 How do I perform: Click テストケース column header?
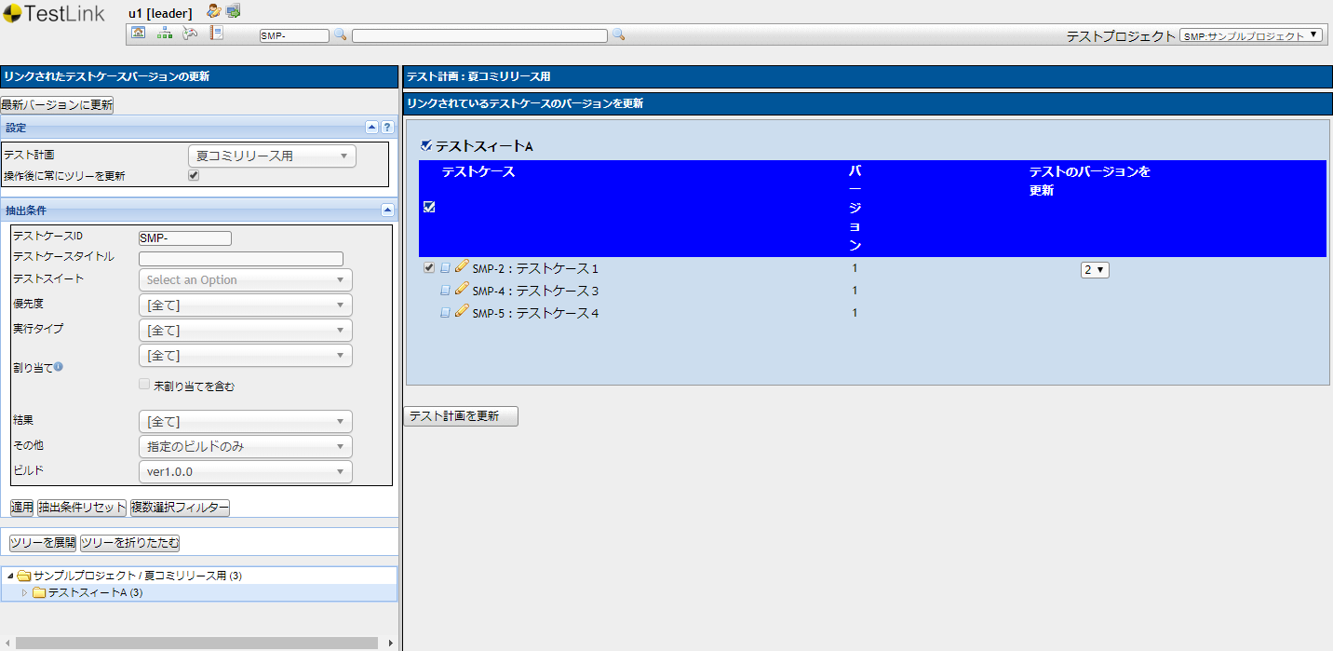coord(478,172)
